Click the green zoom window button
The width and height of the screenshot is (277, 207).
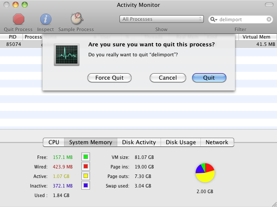(x=25, y=5)
